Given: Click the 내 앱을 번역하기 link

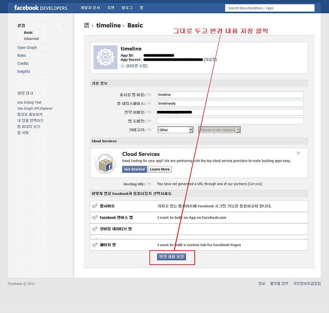Looking at the screenshot, I should pyautogui.click(x=30, y=120).
